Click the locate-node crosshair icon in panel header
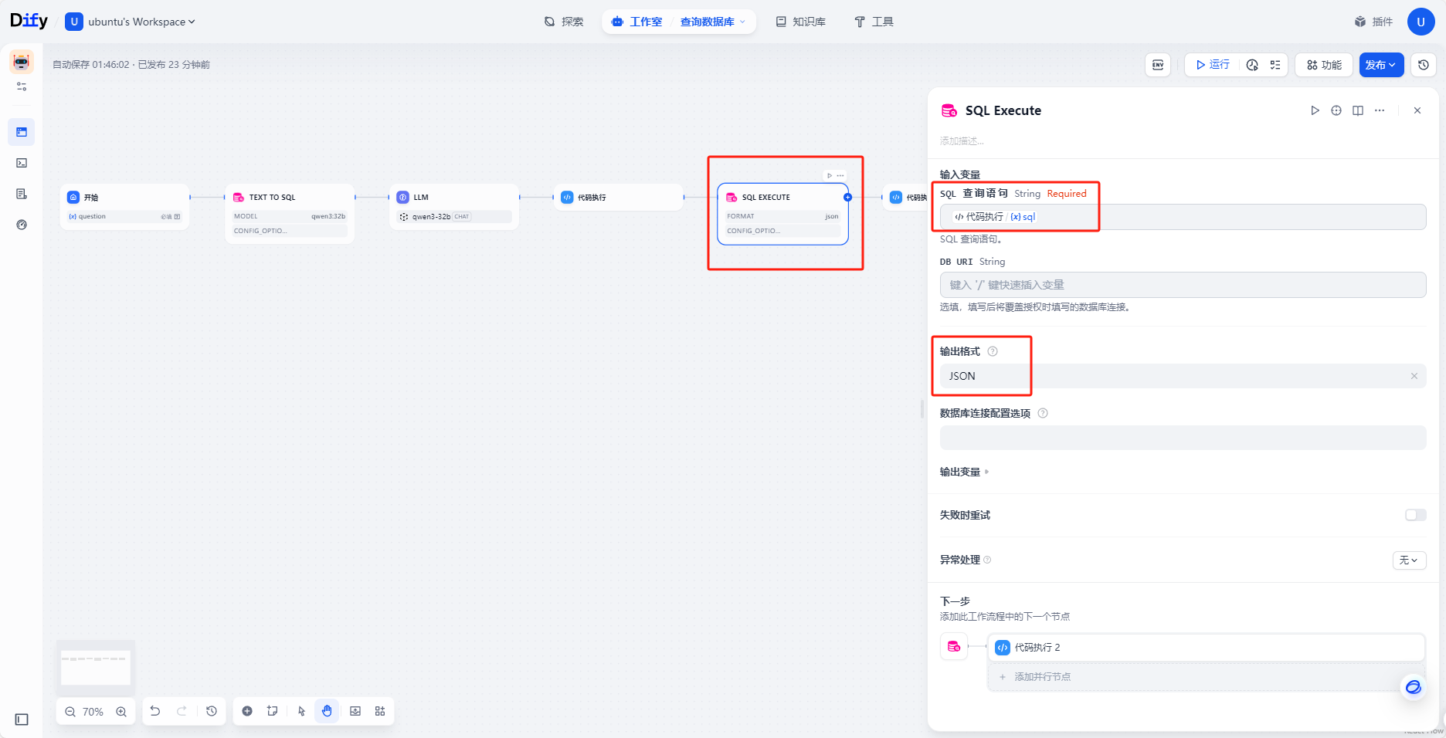 pos(1336,110)
